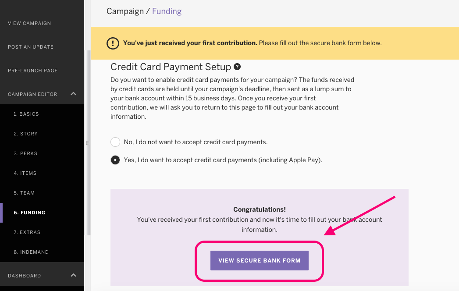Open the 8. InDemand step

pos(31,252)
